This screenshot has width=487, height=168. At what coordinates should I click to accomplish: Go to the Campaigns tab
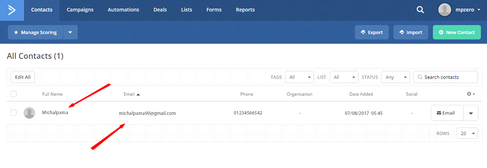[x=80, y=10]
